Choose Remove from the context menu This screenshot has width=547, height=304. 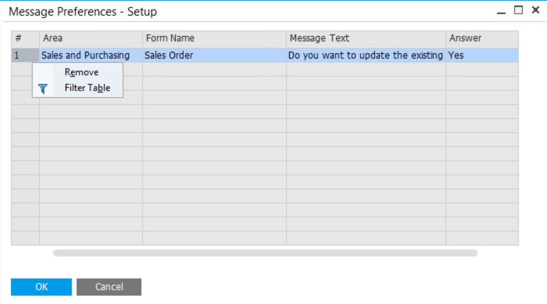click(81, 72)
